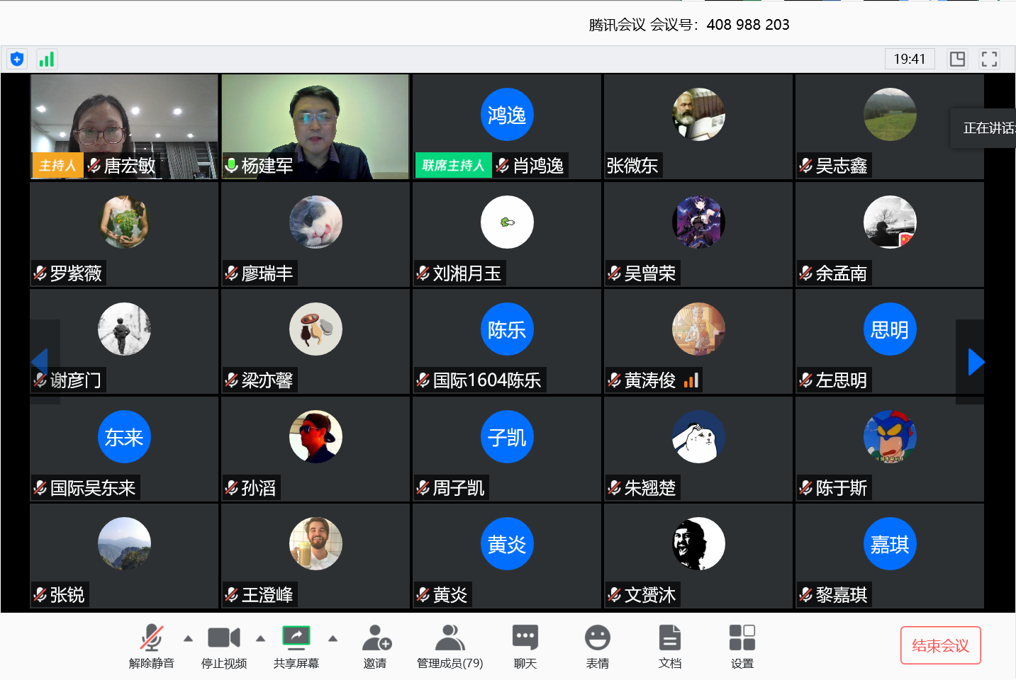The image size is (1016, 680).
Task: Switch the video grid layout view
Action: (957, 59)
